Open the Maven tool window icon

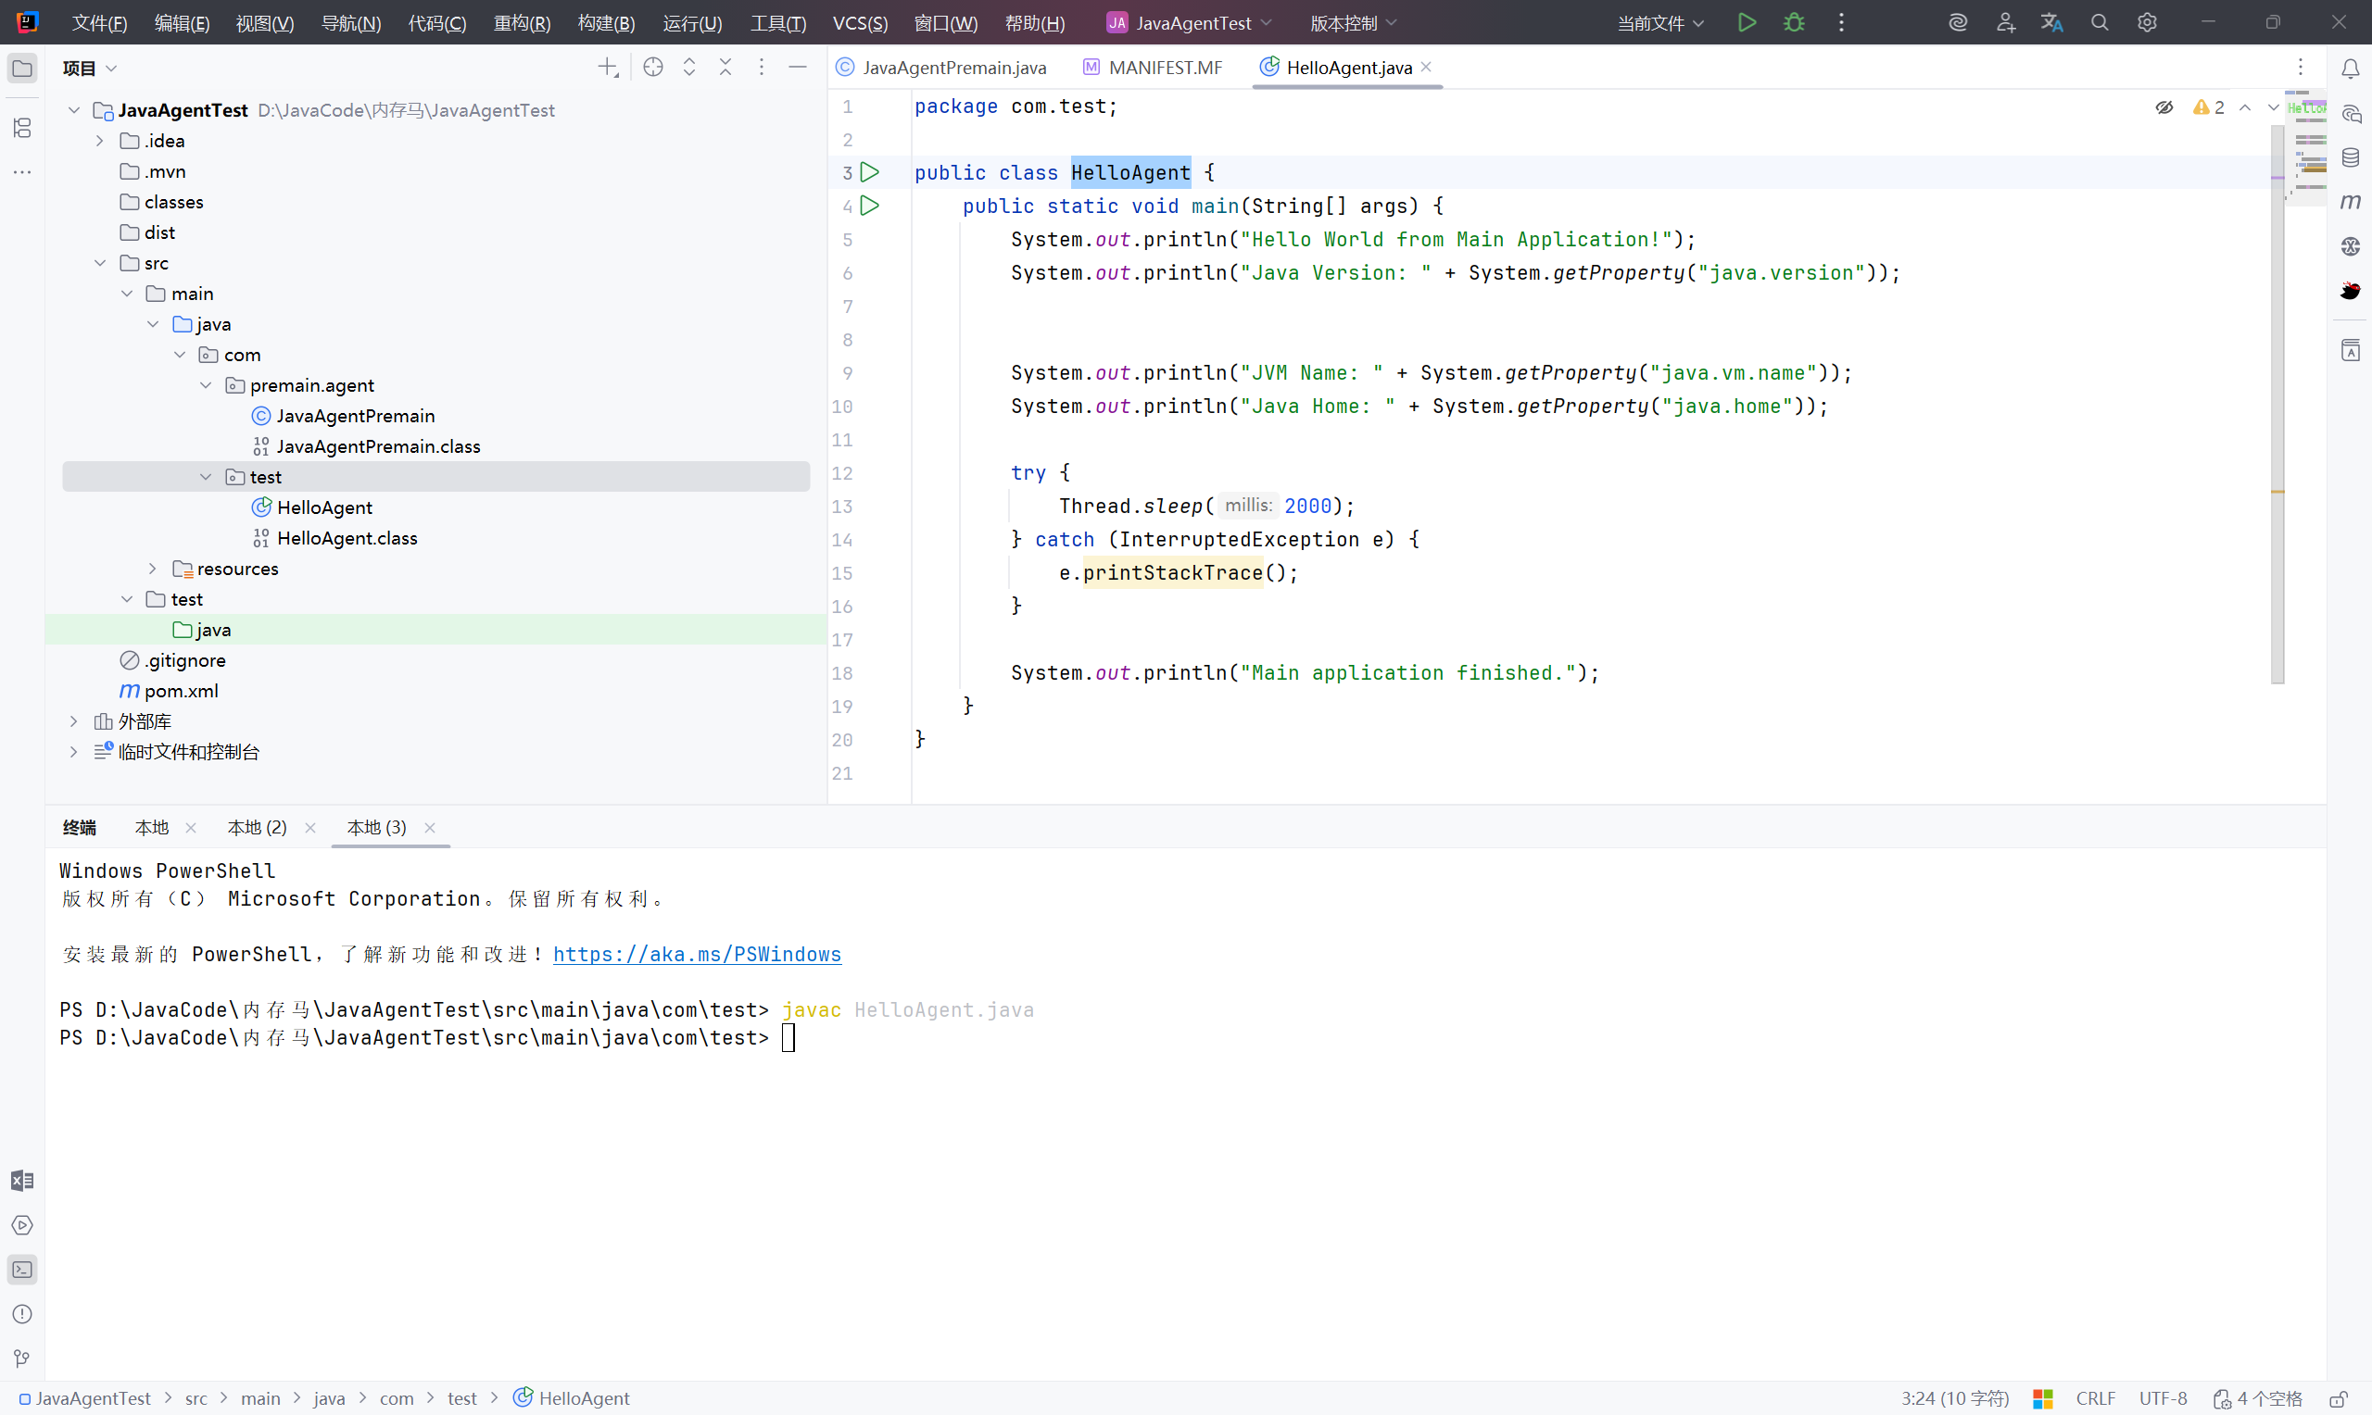2350,201
